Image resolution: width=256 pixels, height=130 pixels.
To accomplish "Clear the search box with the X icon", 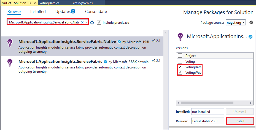I will [82, 22].
